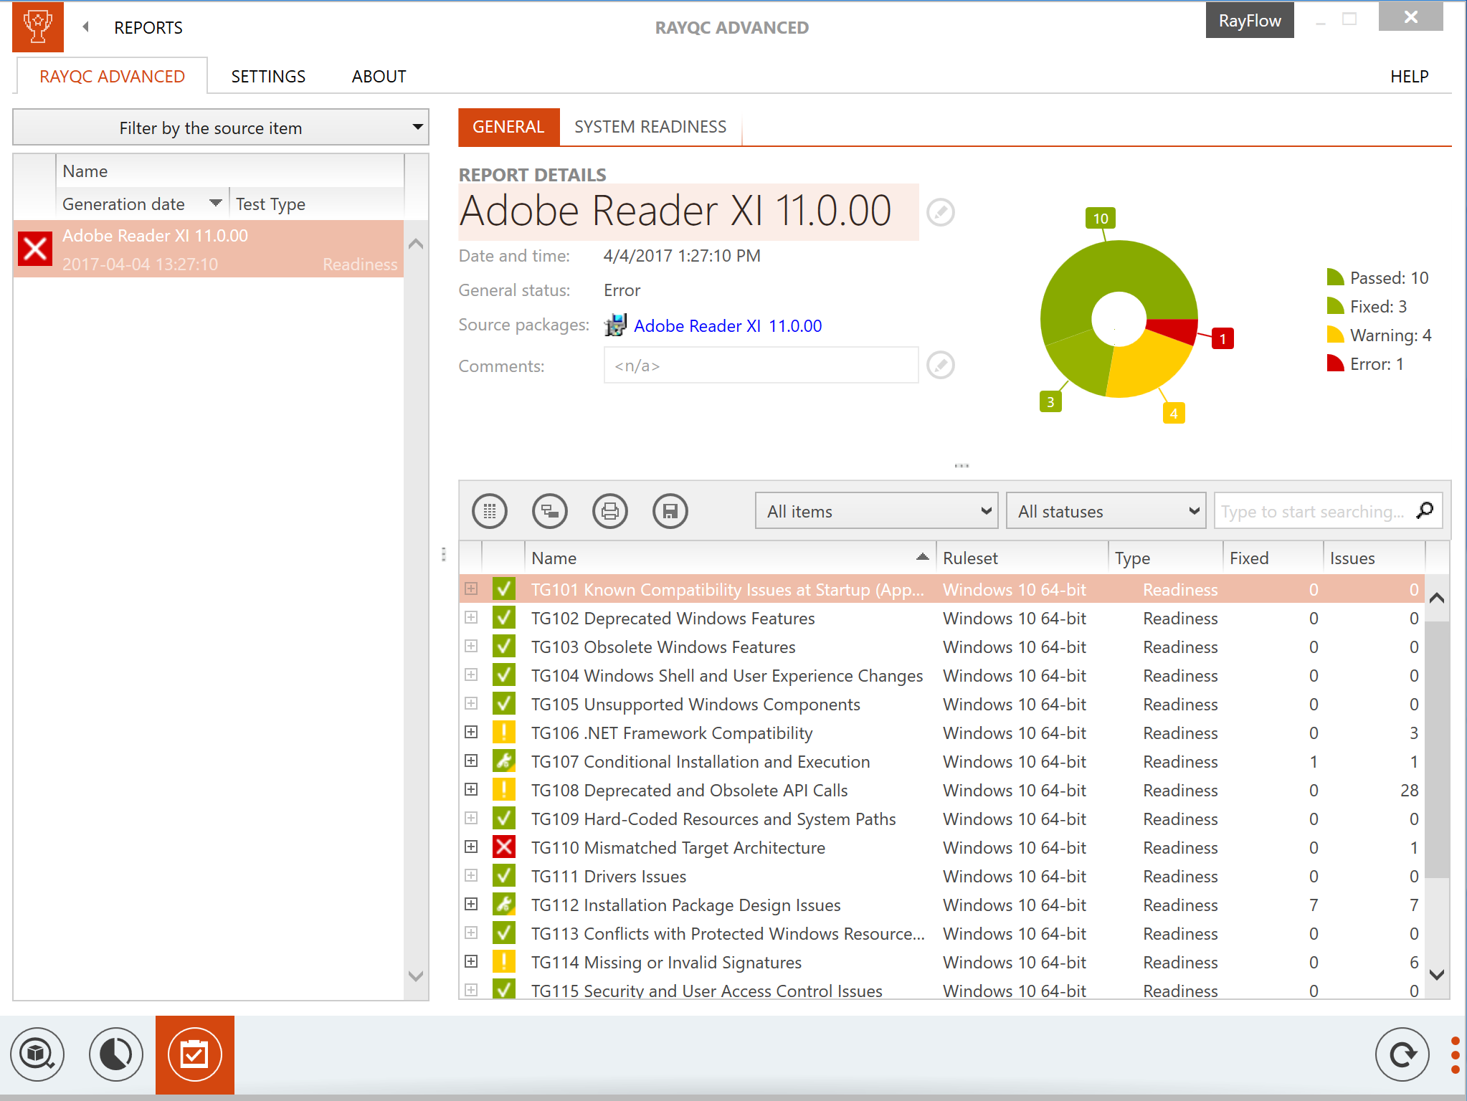
Task: Switch to the RAYQC ADVANCED tab
Action: [112, 76]
